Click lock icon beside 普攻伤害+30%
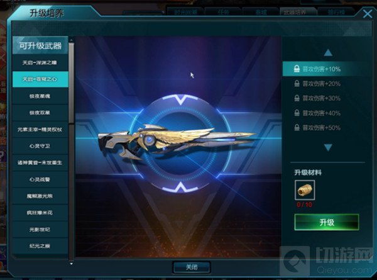Image resolution: width=377 pixels, height=280 pixels. click(297, 98)
